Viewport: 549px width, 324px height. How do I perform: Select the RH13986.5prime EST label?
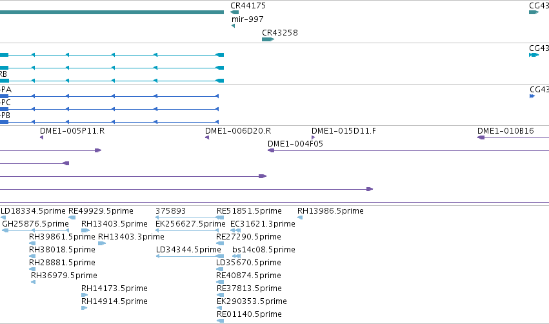click(330, 211)
